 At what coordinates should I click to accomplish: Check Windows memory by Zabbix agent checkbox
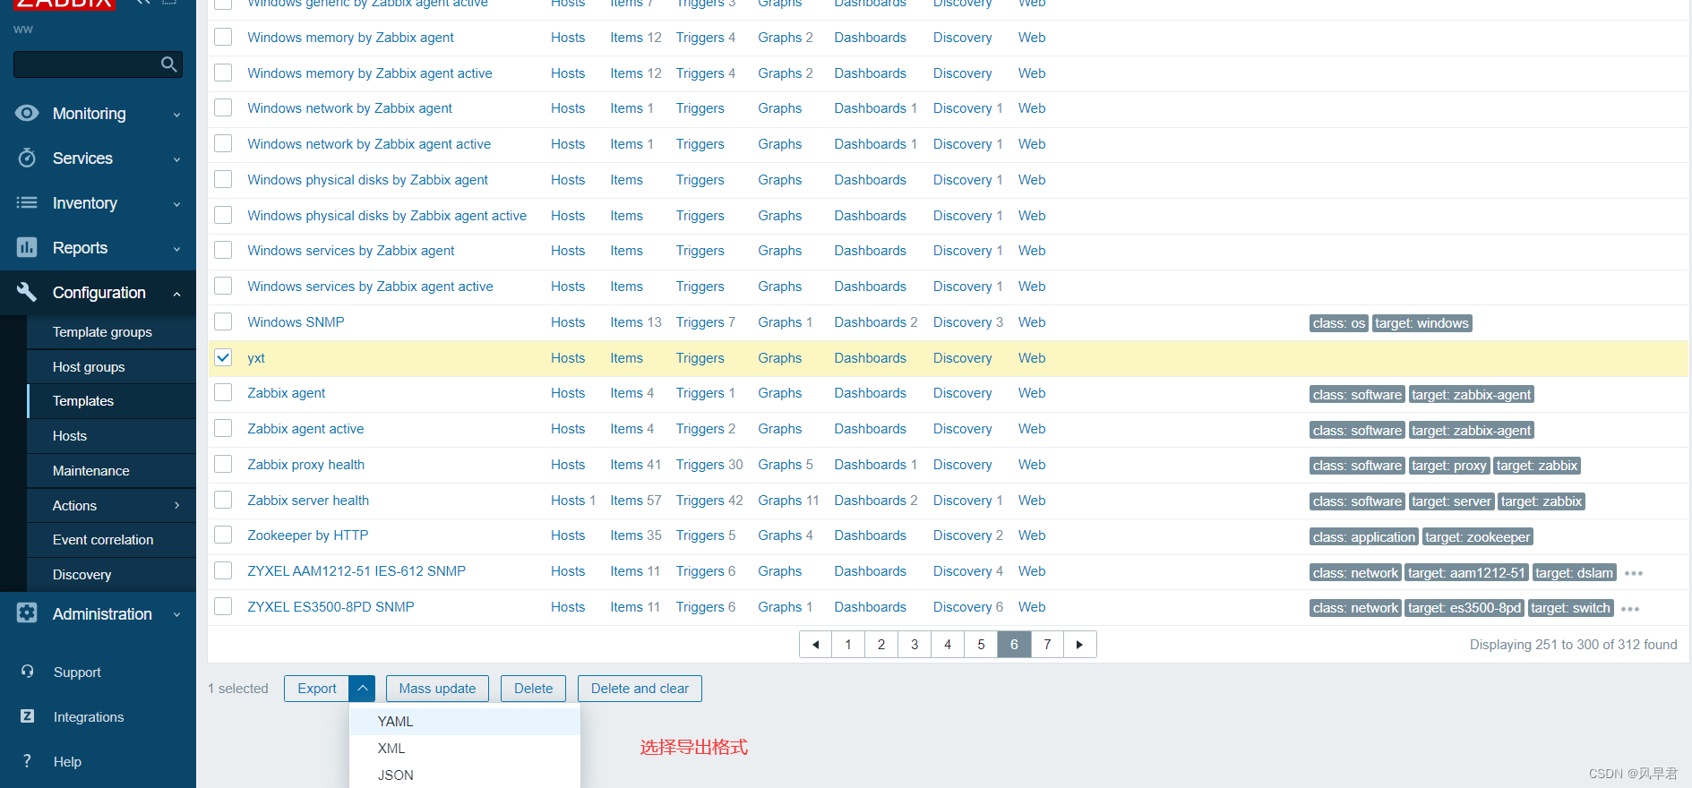pyautogui.click(x=223, y=37)
